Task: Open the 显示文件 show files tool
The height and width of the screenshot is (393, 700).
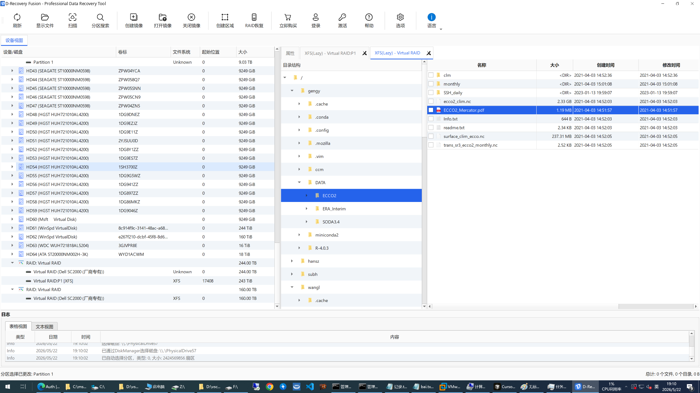Action: coord(45,20)
